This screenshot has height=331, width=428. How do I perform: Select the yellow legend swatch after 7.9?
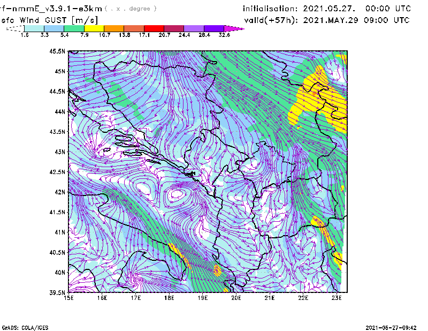94,28
